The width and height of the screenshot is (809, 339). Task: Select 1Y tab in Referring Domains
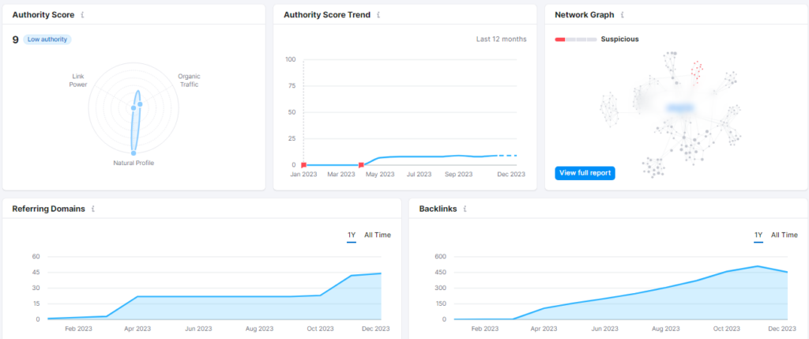coord(352,235)
